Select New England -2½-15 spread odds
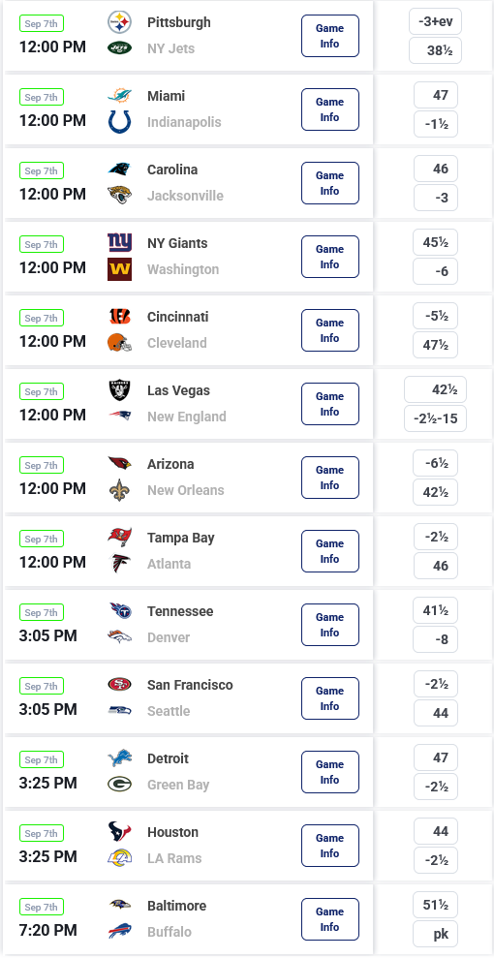The height and width of the screenshot is (958, 494). [435, 417]
